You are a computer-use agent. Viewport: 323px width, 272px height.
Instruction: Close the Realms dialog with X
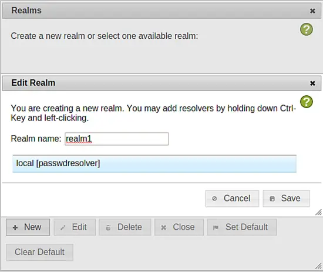tap(312, 11)
